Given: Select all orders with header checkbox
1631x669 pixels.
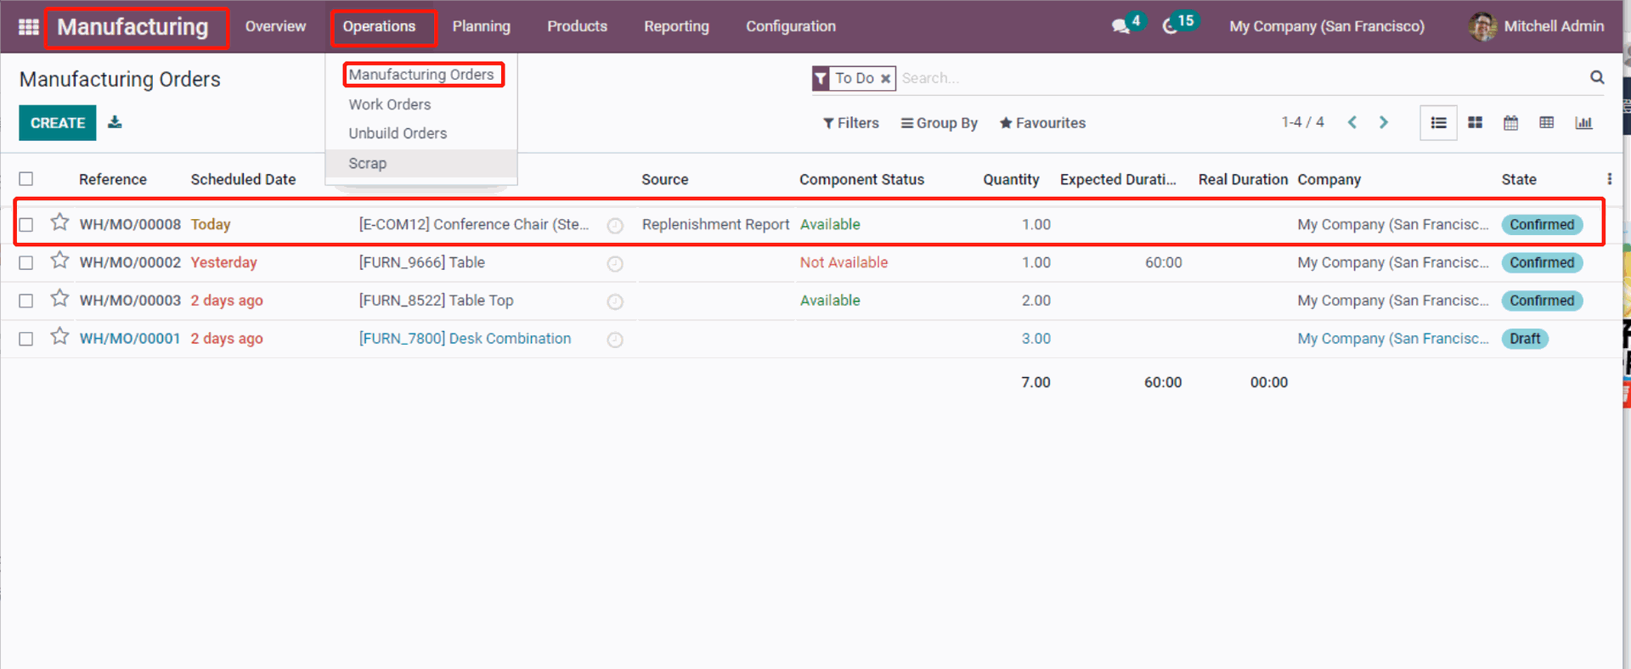Looking at the screenshot, I should click(26, 179).
